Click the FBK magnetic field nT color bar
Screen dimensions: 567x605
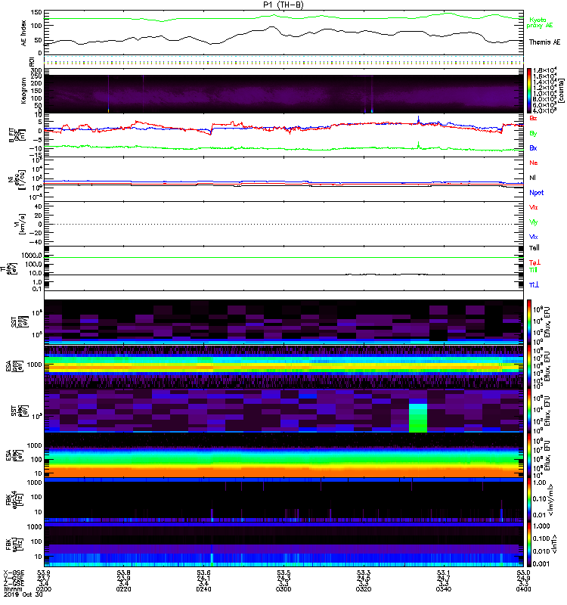click(529, 544)
